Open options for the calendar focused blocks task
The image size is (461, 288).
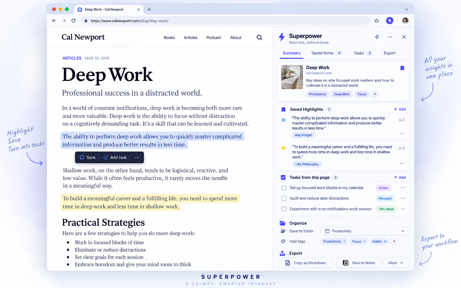[403, 188]
